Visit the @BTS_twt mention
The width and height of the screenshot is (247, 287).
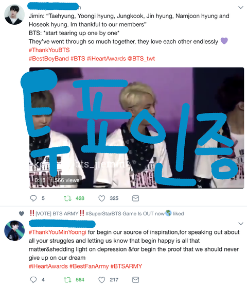pos(141,59)
